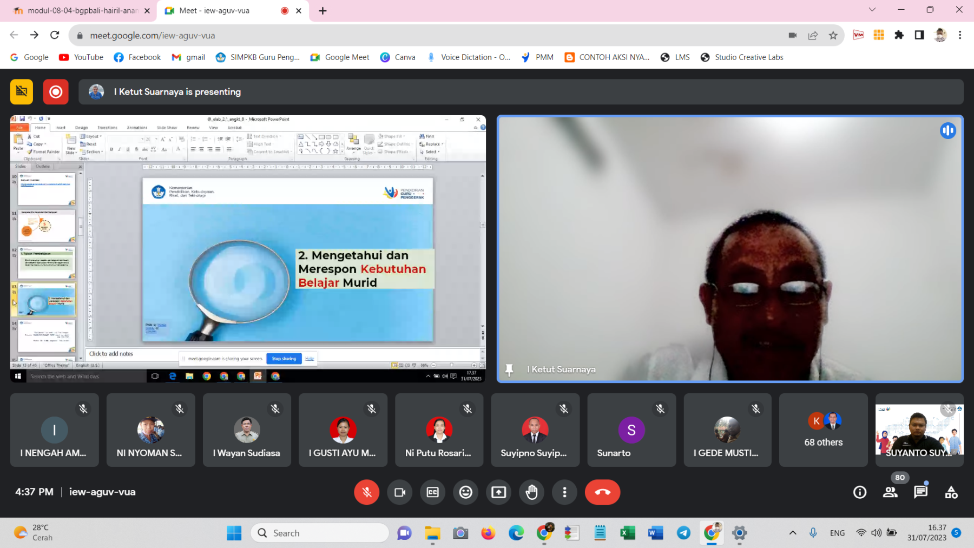Unmute the microphone in Meet controls
Screen dimensions: 974x548
point(366,492)
